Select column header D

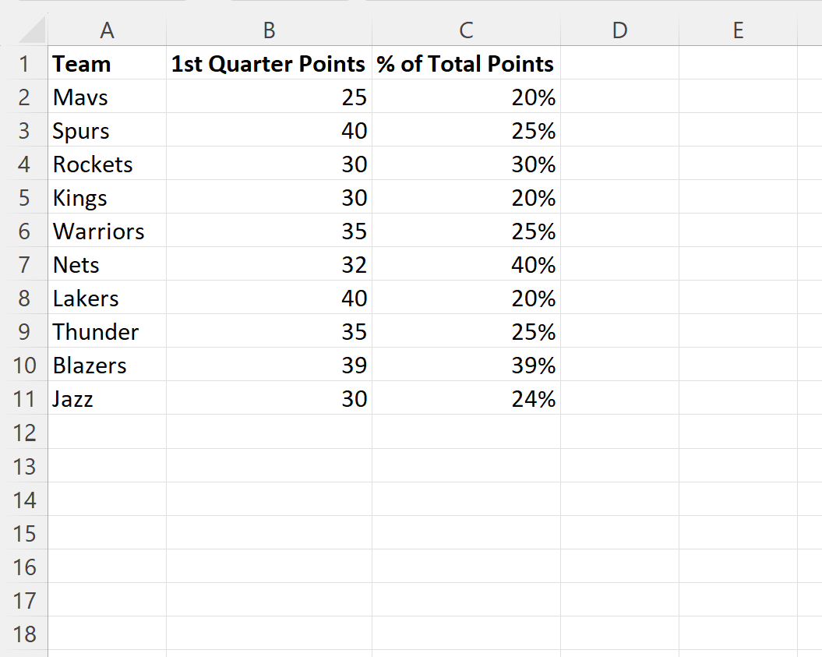619,30
